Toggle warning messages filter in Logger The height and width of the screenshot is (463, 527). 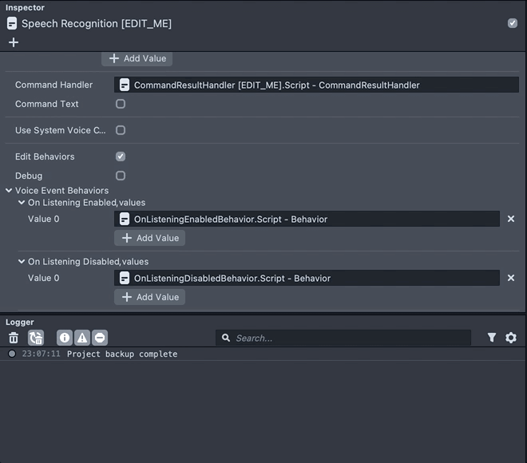pyautogui.click(x=82, y=338)
